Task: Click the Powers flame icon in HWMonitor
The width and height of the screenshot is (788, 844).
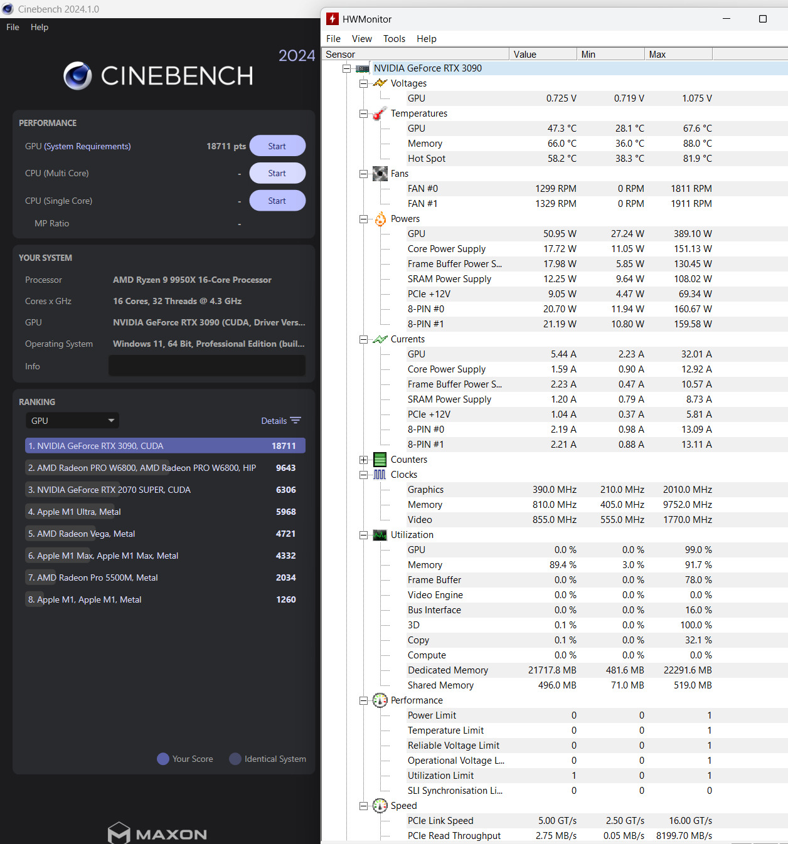Action: 380,219
